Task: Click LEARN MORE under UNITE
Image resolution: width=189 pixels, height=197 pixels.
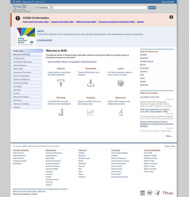Action: pyautogui.click(x=45, y=40)
